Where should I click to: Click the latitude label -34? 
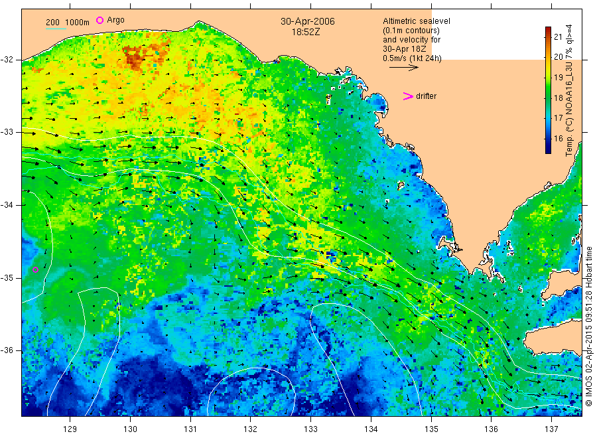[7, 205]
